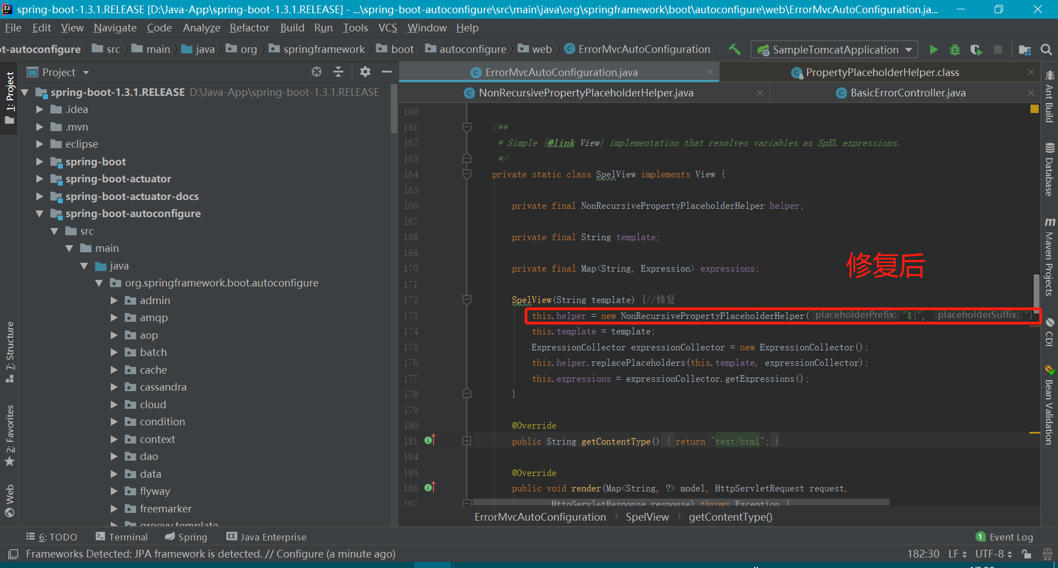Click Scroll from Source target icon

click(316, 72)
